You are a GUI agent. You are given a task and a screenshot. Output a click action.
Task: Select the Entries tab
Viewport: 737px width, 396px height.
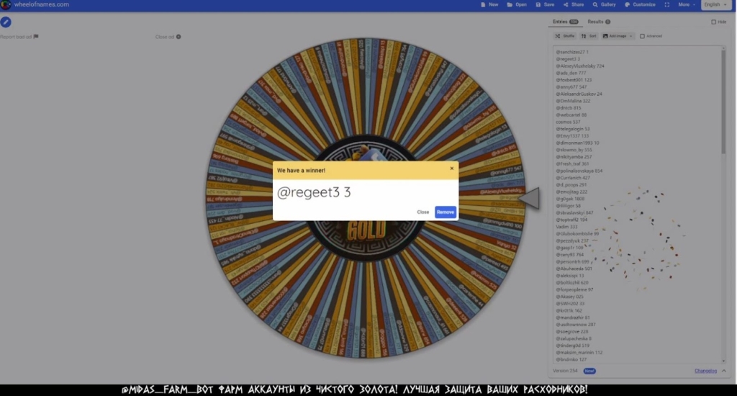565,22
